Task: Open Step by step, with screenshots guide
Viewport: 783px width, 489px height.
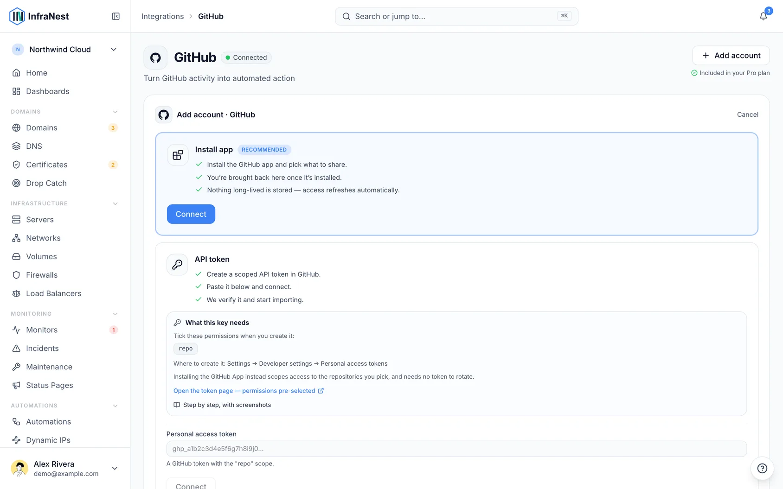Action: [x=222, y=405]
